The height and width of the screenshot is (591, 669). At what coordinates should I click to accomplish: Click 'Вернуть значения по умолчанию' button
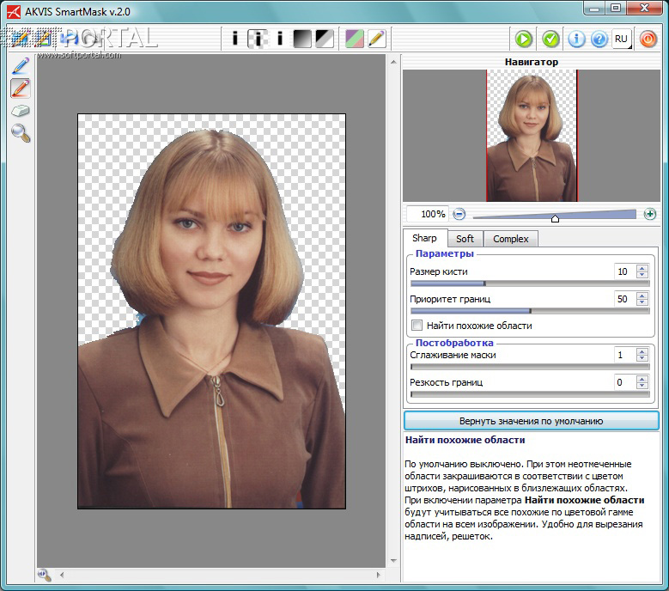click(532, 421)
